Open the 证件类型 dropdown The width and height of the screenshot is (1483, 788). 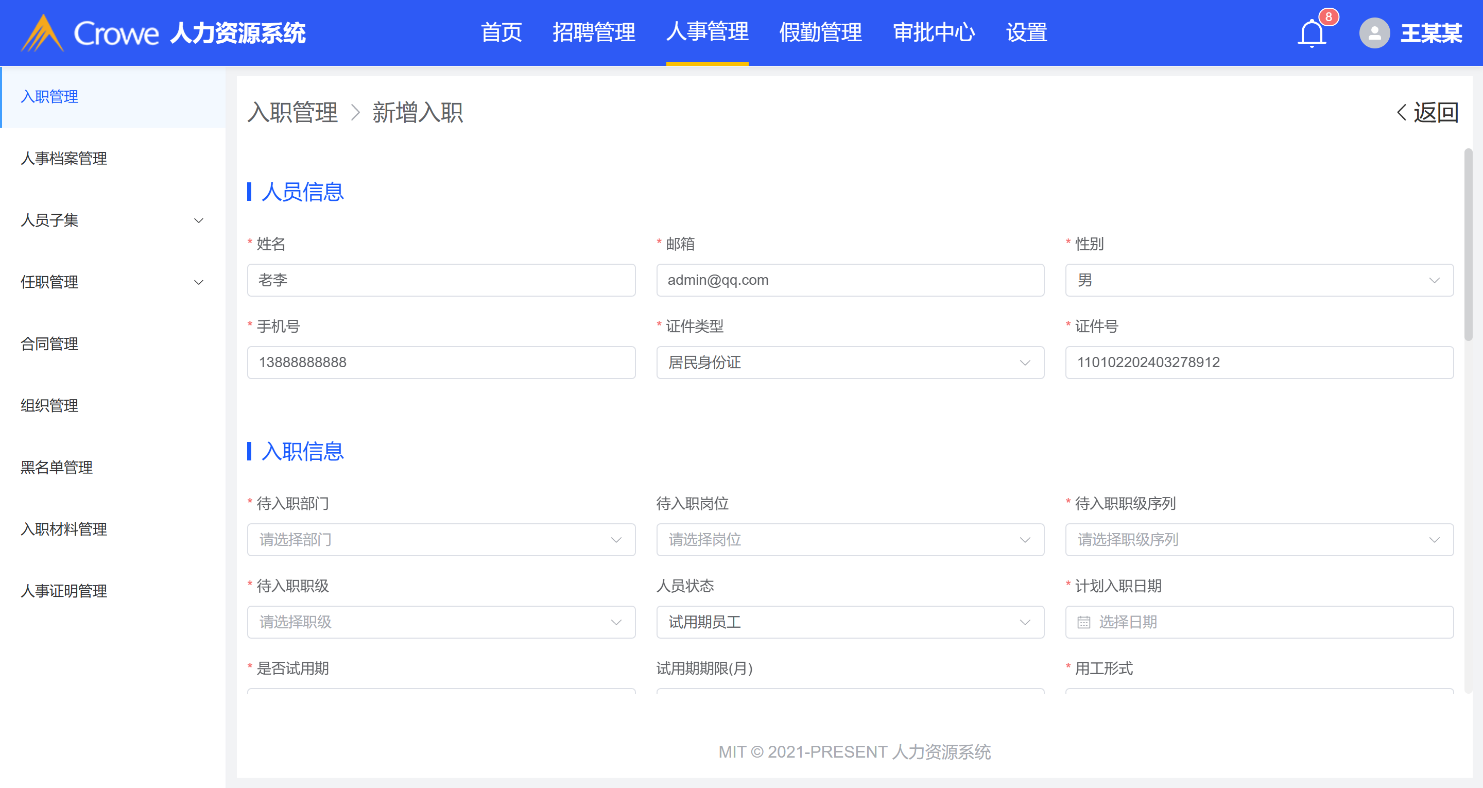pos(850,362)
